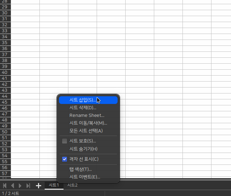Select 시트 삽입(S)... from context menu

click(x=82, y=100)
